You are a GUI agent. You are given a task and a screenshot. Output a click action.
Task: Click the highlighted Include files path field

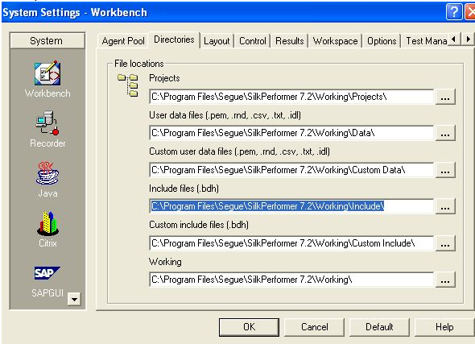291,206
